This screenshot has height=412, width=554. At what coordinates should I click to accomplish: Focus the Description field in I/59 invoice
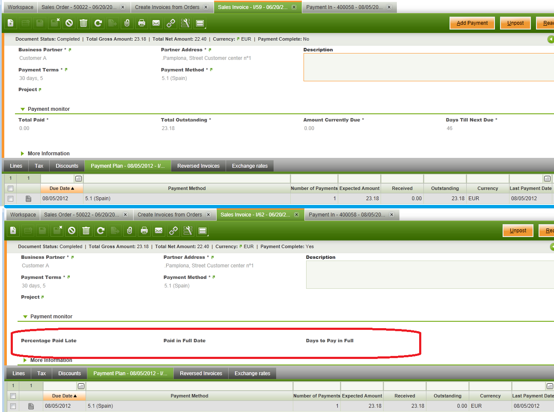tap(429, 67)
